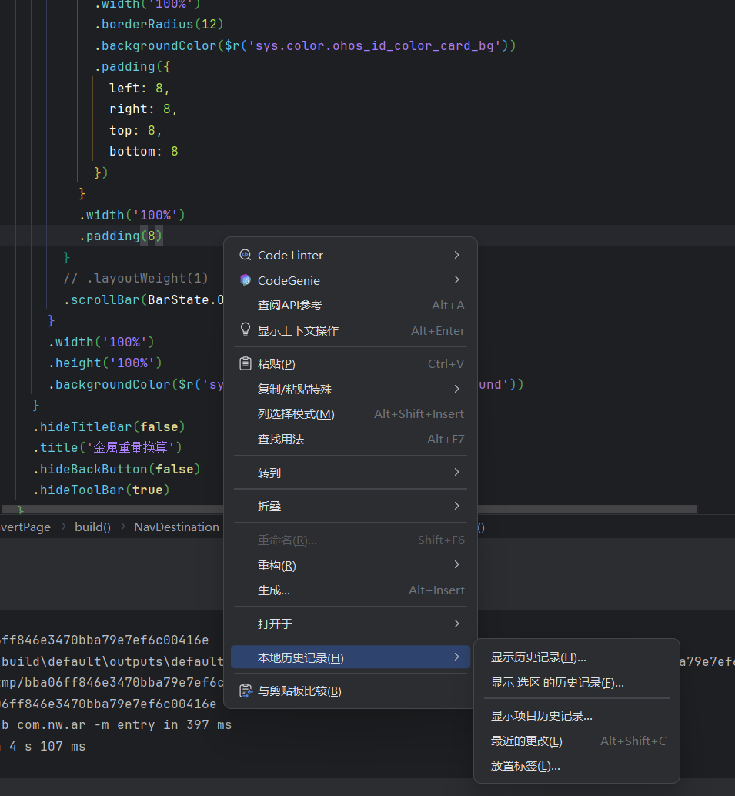Click the 'right: 8,' code line
This screenshot has height=796, width=735.
(143, 109)
